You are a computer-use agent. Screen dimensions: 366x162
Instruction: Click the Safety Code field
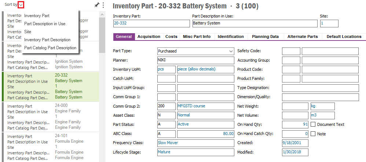pyautogui.click(x=291, y=51)
